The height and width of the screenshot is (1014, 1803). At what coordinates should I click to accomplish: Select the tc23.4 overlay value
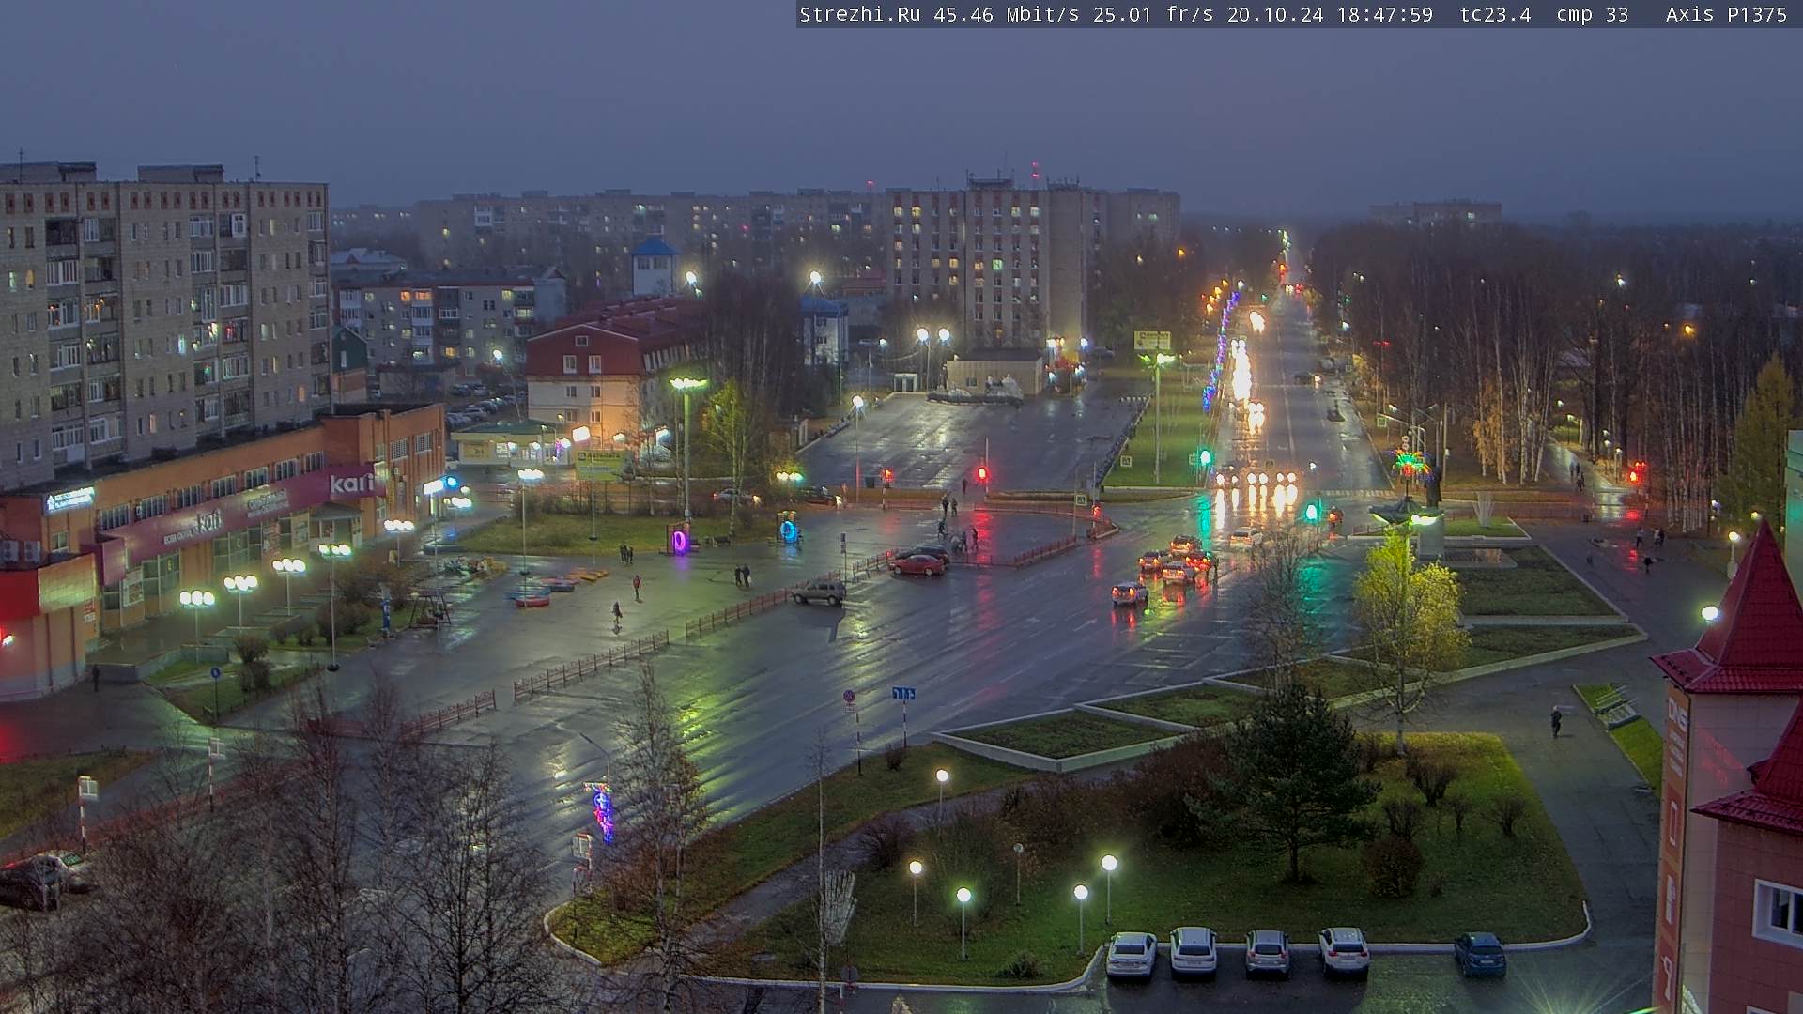coord(1496,14)
